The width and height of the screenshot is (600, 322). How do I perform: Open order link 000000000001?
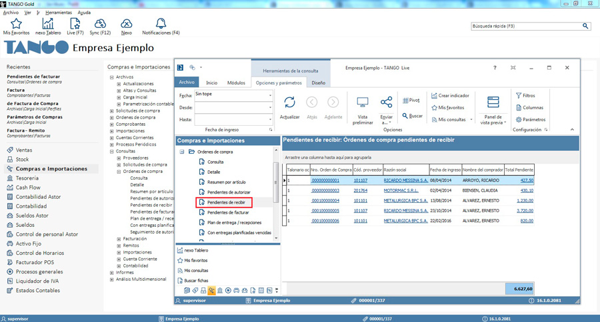click(x=325, y=180)
